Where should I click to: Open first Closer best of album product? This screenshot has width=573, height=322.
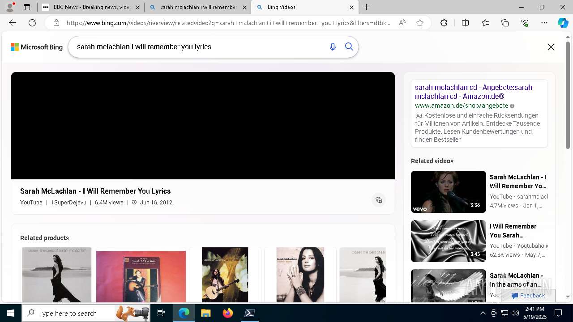tap(57, 275)
